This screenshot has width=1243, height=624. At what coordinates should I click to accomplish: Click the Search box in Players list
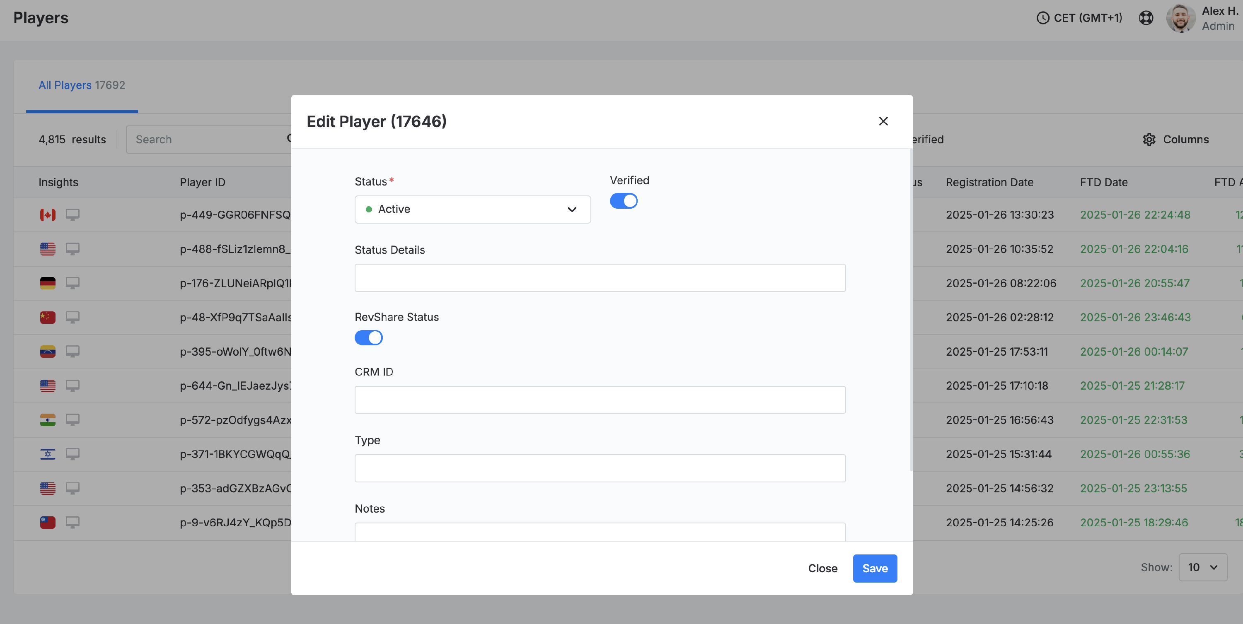click(x=208, y=140)
